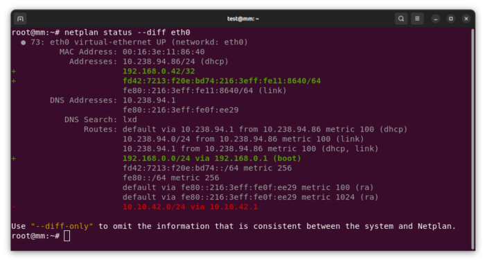485x260 pixels.
Task: Click the netplan status --diff eth0 command
Action: coord(127,32)
